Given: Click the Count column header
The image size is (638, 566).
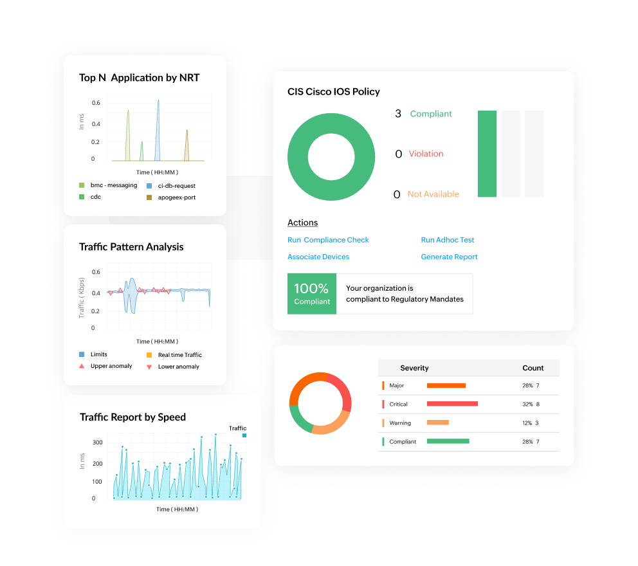Looking at the screenshot, I should pyautogui.click(x=533, y=368).
